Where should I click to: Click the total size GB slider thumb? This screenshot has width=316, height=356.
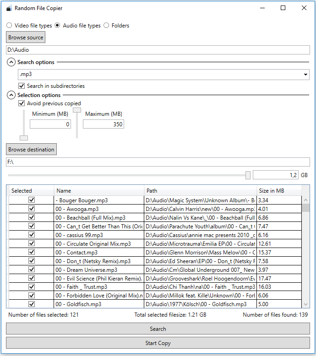[248, 175]
